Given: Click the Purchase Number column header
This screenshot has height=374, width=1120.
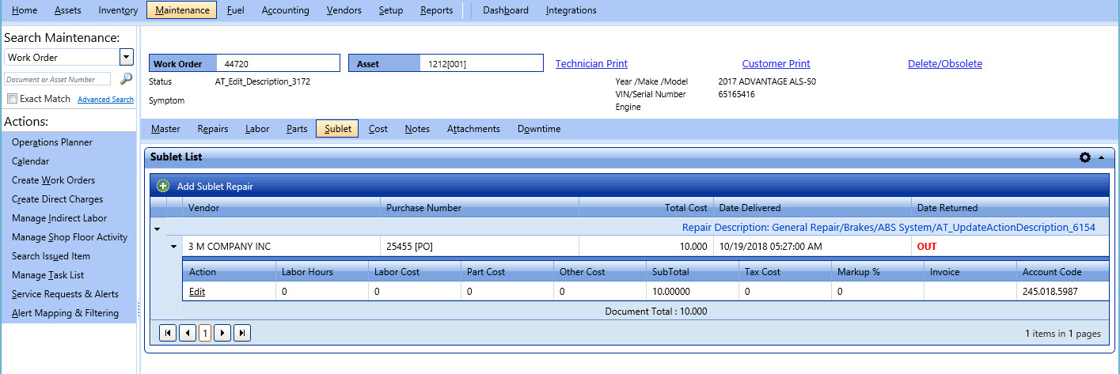Looking at the screenshot, I should pos(480,208).
